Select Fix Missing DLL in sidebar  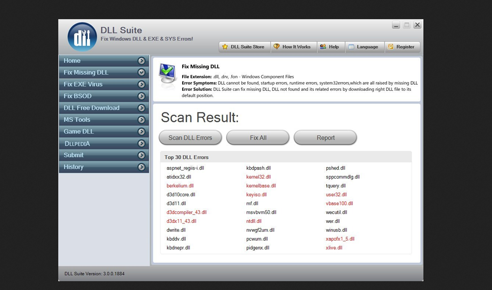104,73
